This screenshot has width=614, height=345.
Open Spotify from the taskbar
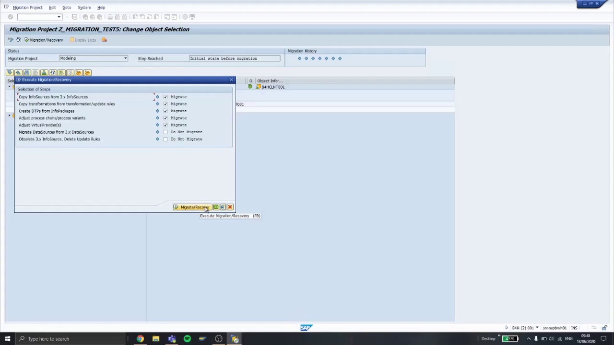[187, 339]
